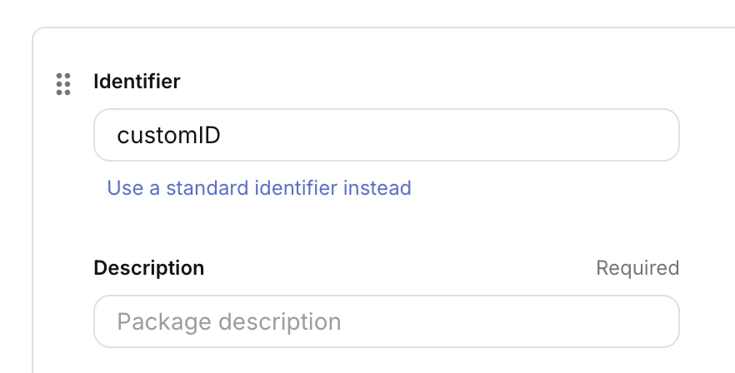735x373 pixels.
Task: Open the 'Use a standard identifier instead' link
Action: pos(259,188)
